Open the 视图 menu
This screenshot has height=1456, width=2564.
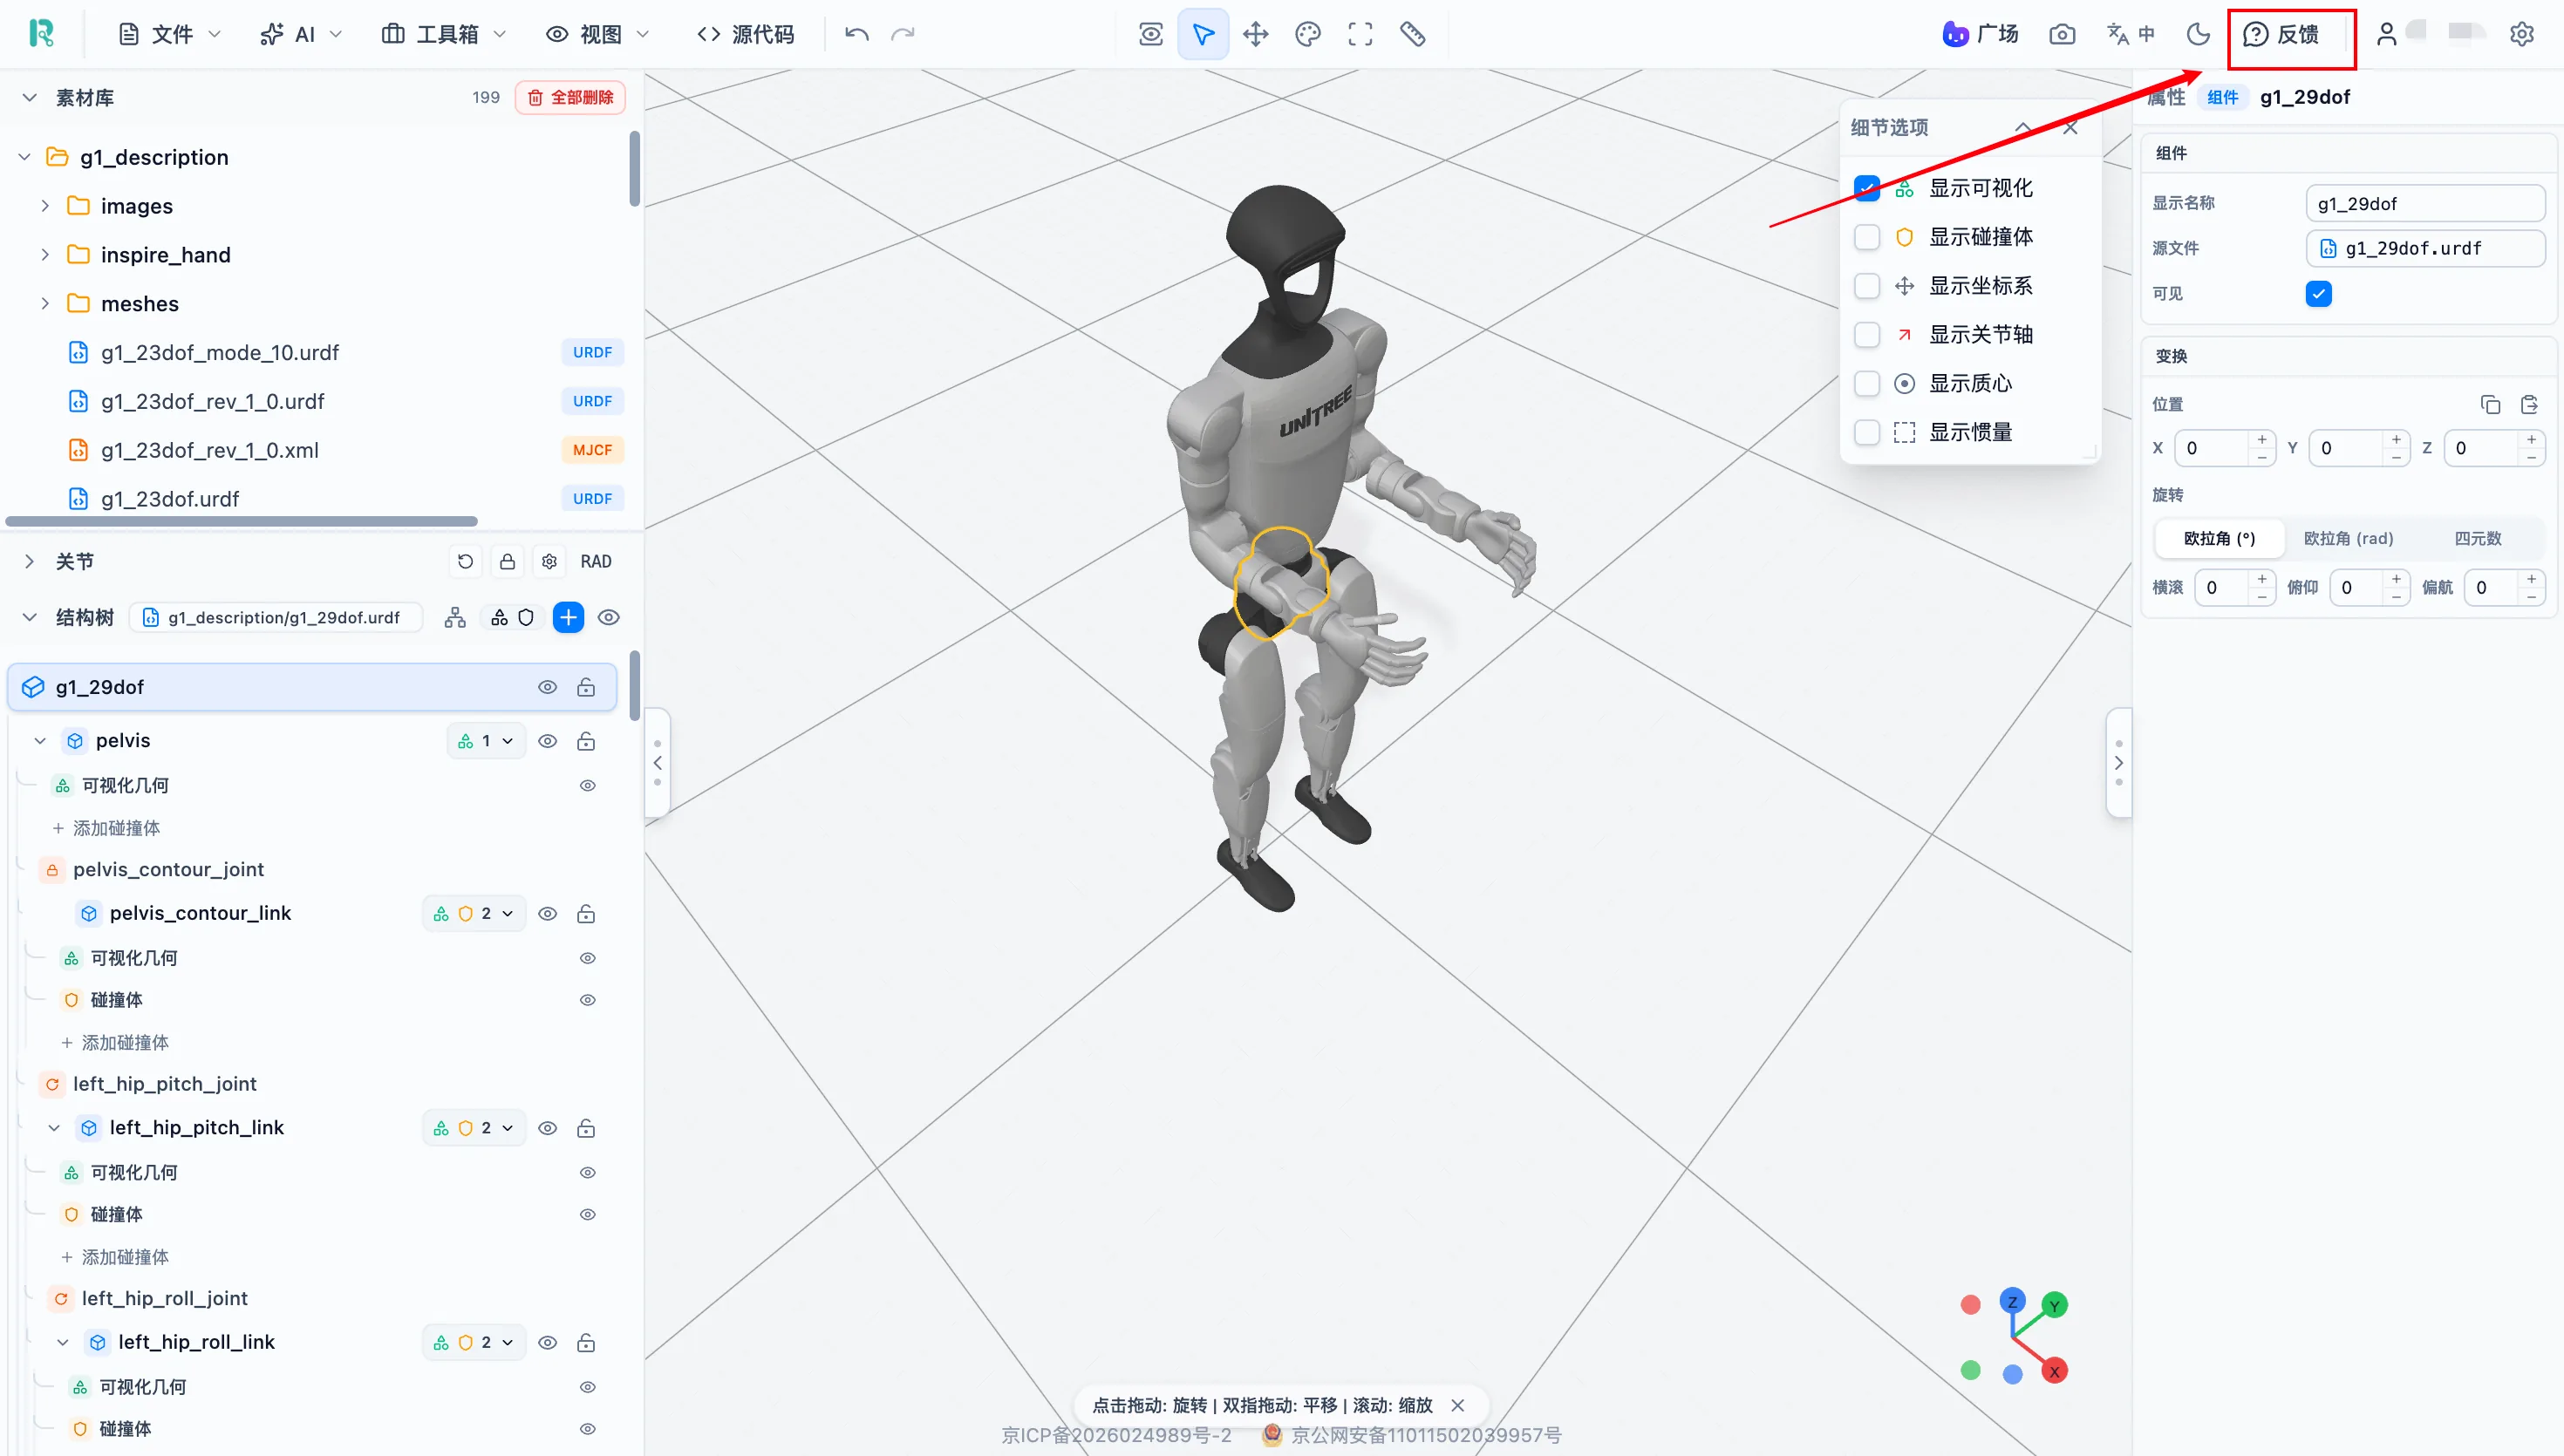point(597,34)
